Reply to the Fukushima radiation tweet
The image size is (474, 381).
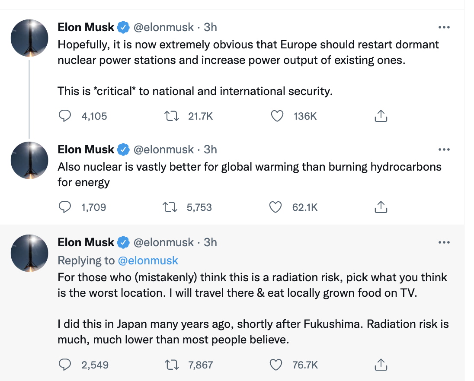[64, 365]
